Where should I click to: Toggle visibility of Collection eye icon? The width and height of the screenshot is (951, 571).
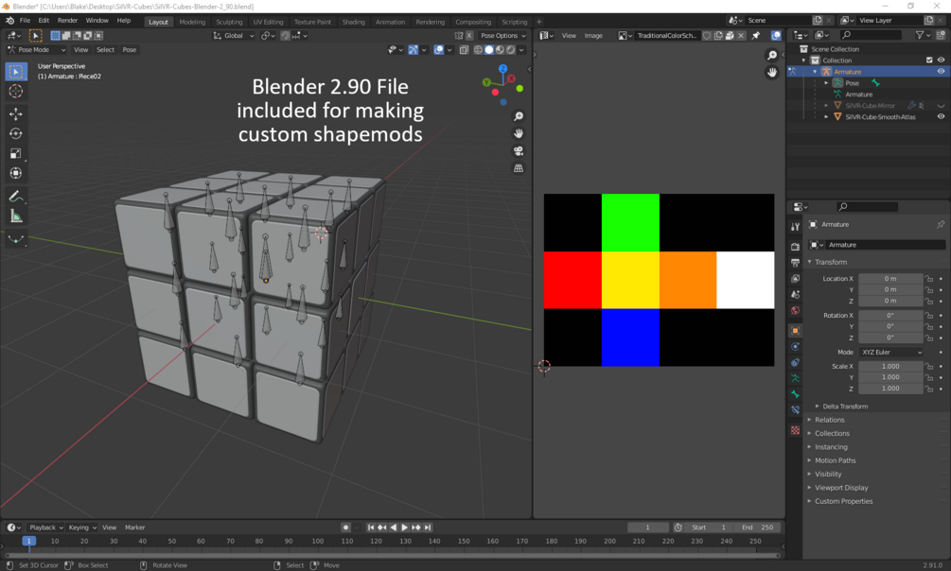[x=941, y=60]
